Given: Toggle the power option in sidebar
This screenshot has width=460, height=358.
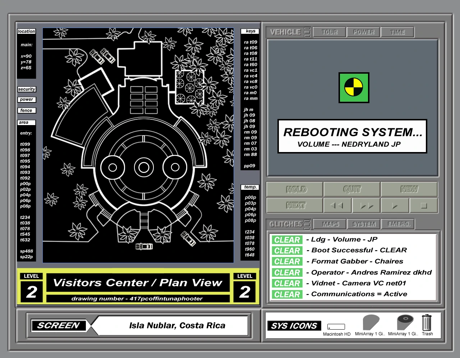Looking at the screenshot, I should click(27, 100).
